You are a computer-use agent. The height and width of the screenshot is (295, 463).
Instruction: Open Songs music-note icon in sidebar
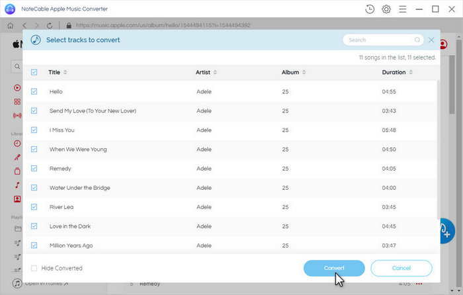(17, 185)
